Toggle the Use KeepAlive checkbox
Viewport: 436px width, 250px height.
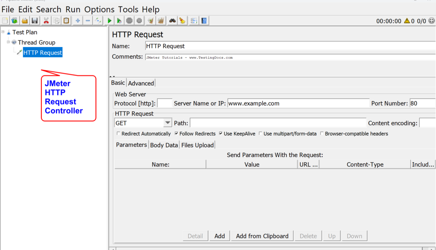[221, 133]
